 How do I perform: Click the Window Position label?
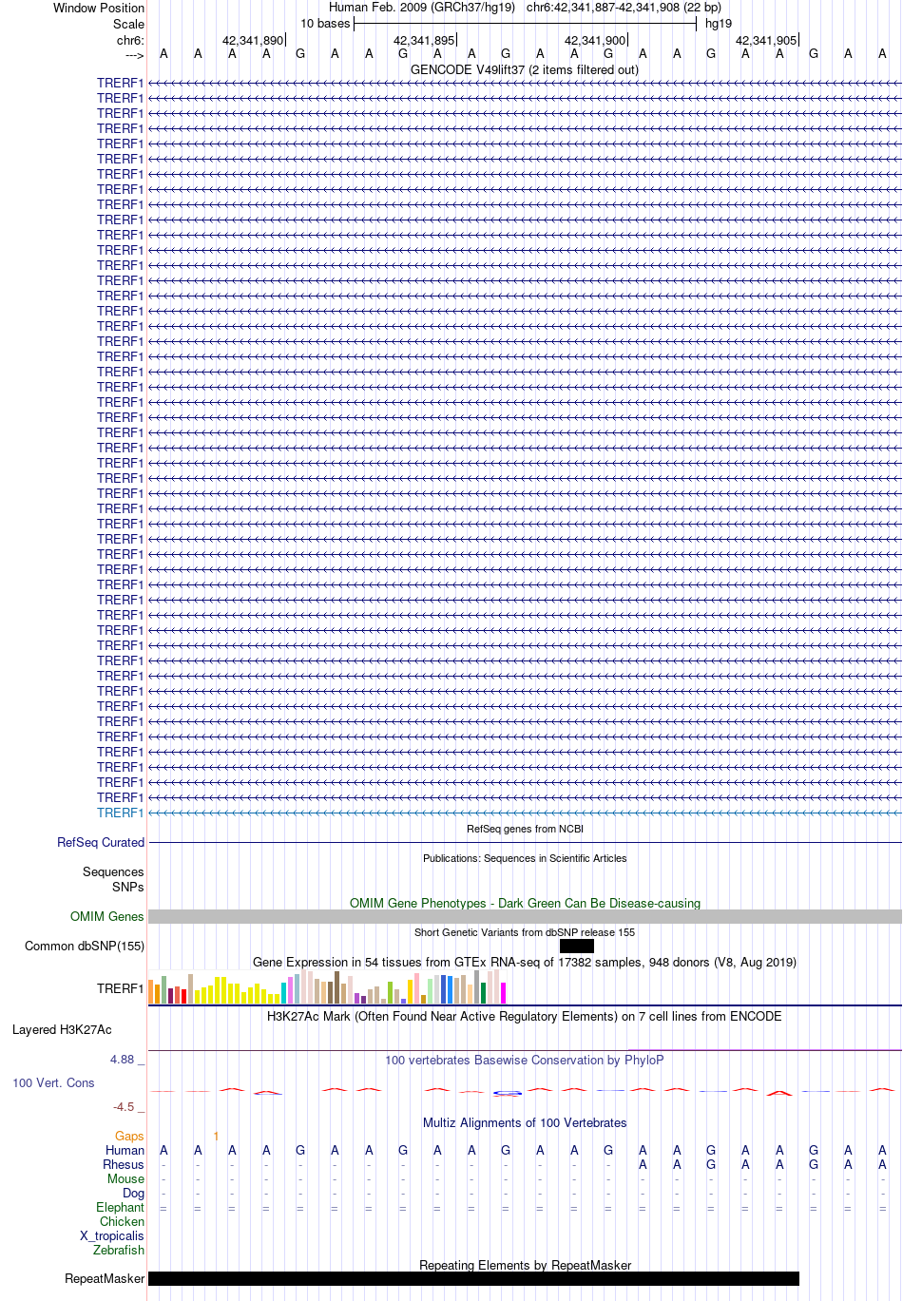coord(99,8)
